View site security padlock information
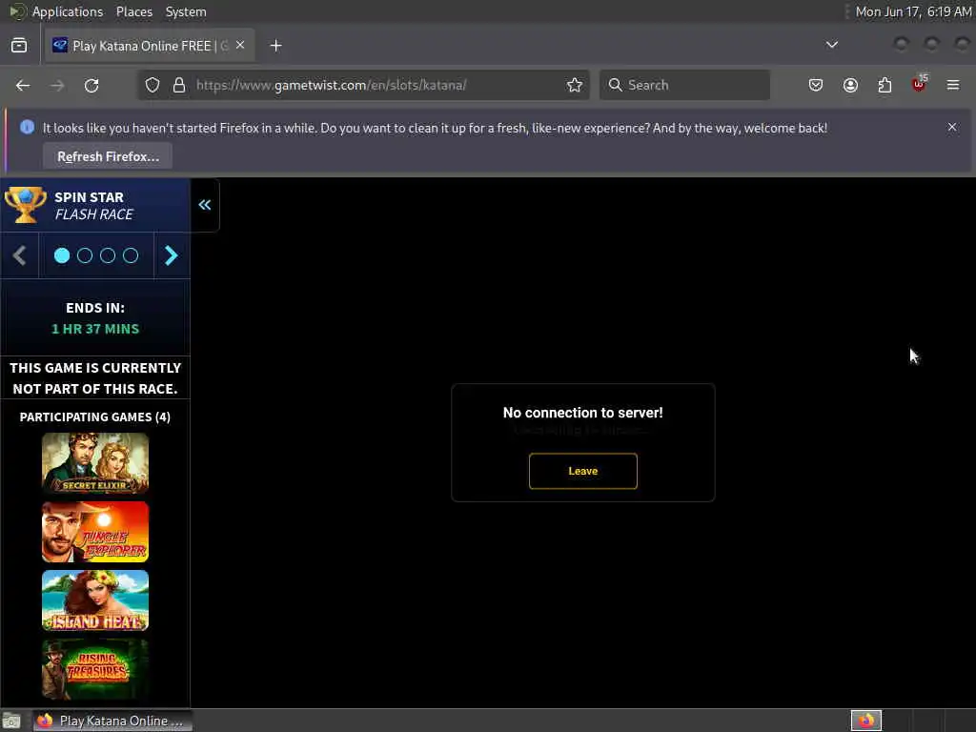The height and width of the screenshot is (732, 976). click(x=179, y=85)
